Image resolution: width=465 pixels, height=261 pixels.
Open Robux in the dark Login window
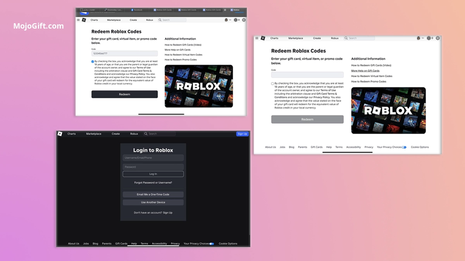pos(134,134)
